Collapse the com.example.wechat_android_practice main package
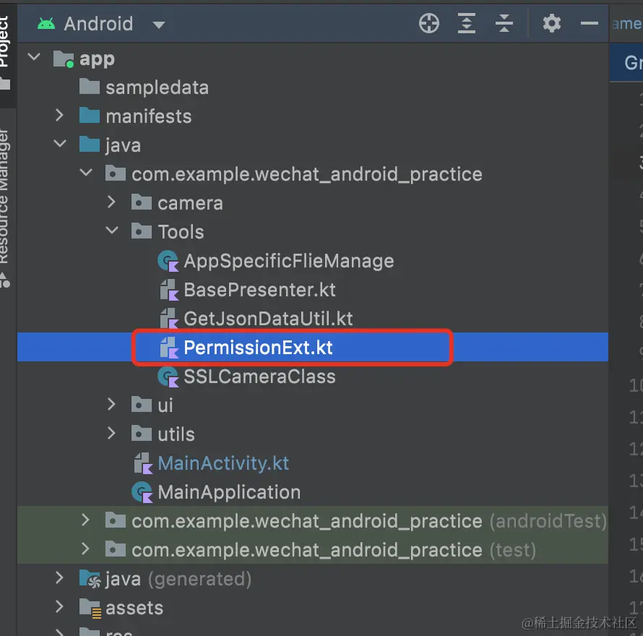Viewport: 643px width, 636px height. [86, 172]
